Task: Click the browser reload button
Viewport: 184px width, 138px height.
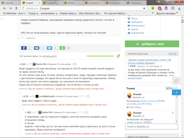Action: click(17, 8)
